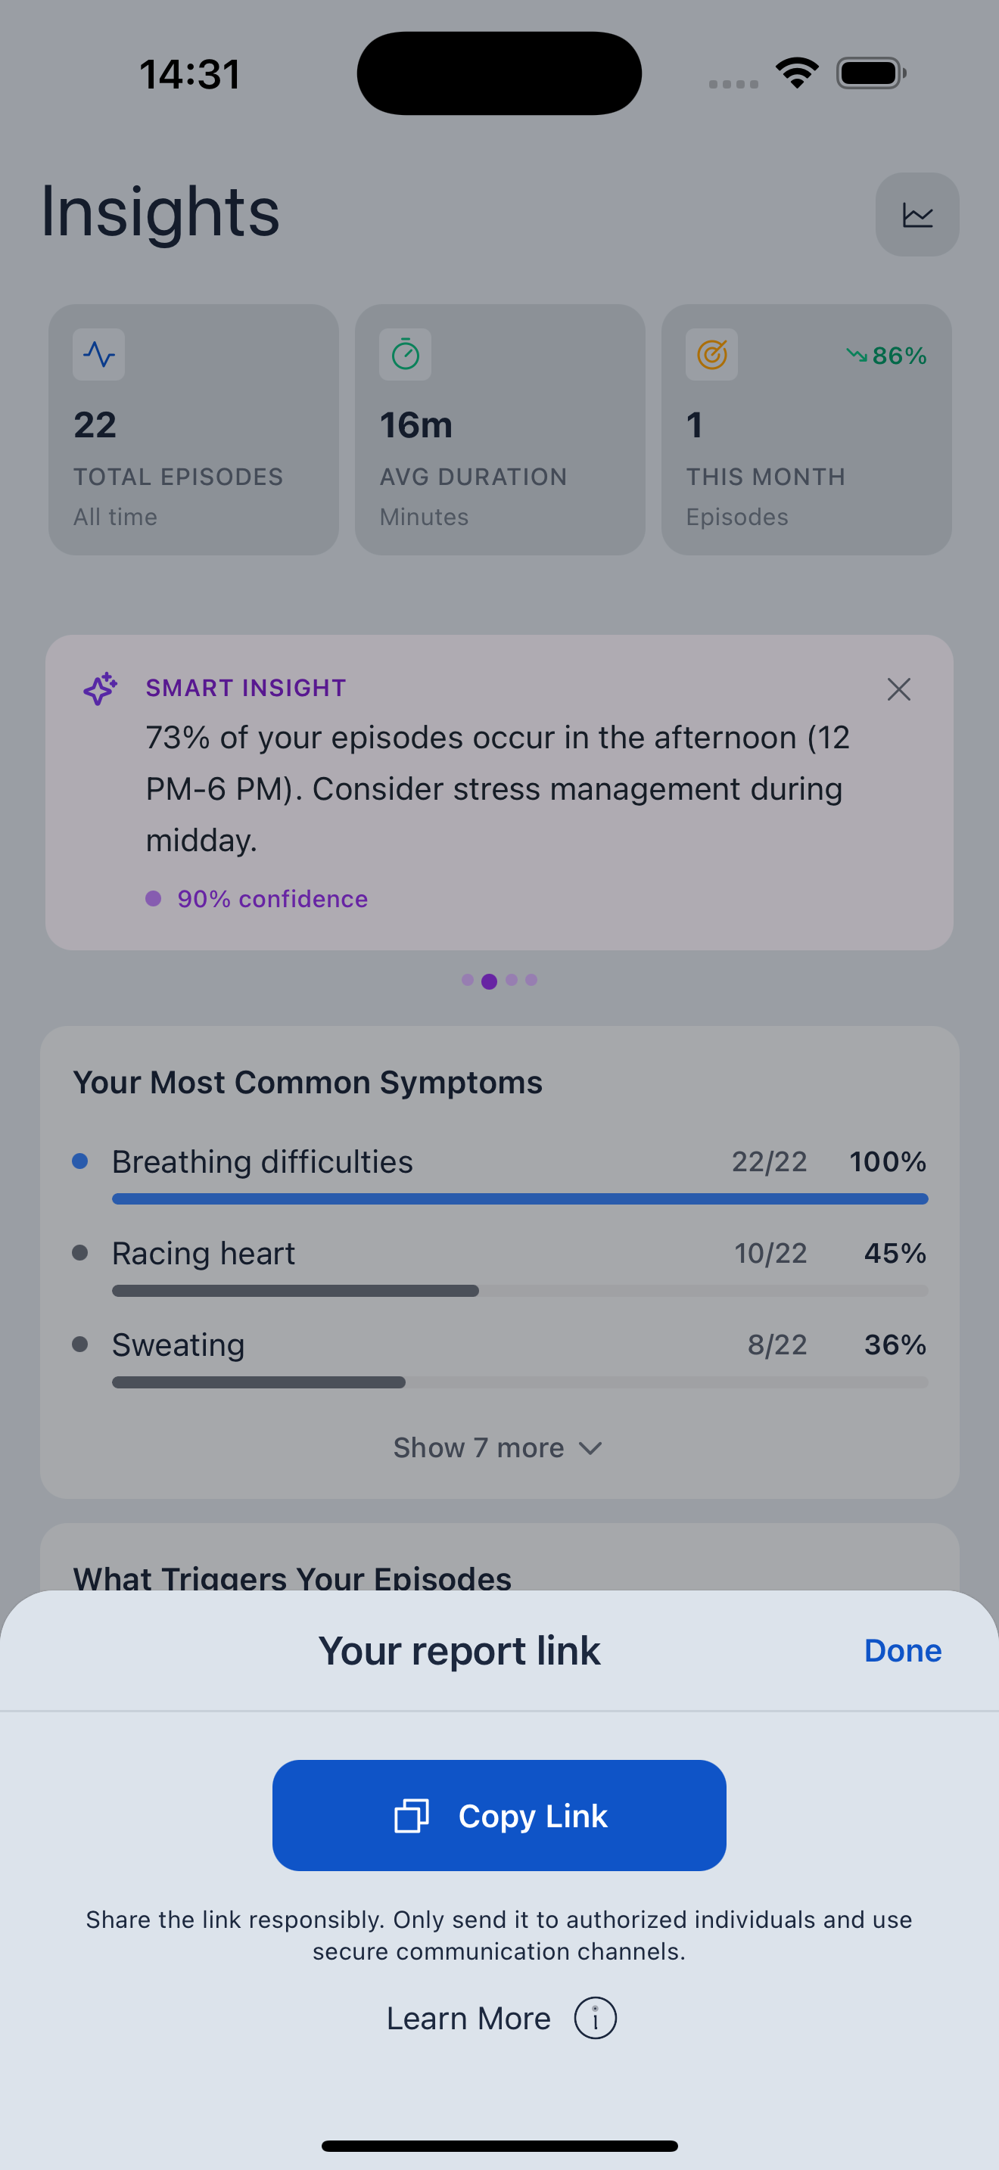Open the chart view icon beside Insights
This screenshot has width=999, height=2170.
[917, 215]
